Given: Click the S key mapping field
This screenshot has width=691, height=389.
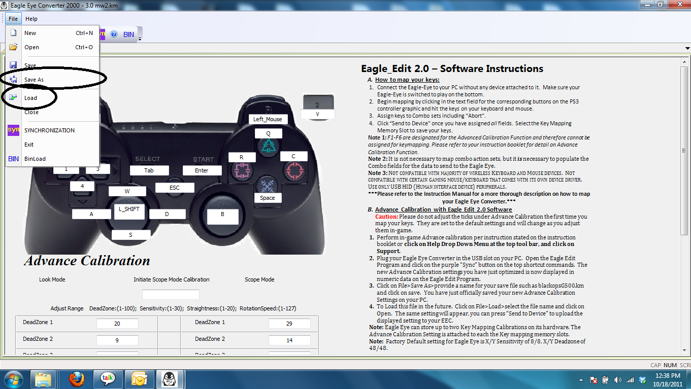Looking at the screenshot, I should pyautogui.click(x=131, y=235).
